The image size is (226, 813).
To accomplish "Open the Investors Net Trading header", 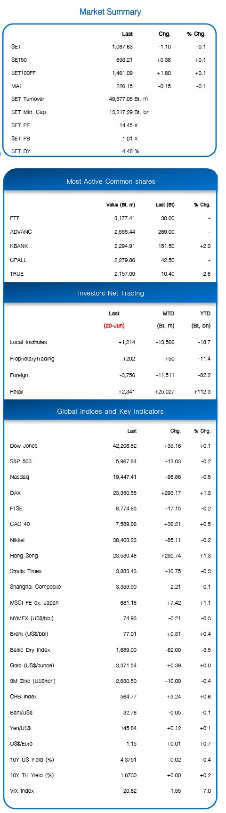I will (111, 293).
